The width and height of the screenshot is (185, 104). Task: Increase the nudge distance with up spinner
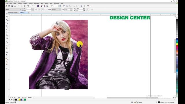click(x=71, y=9)
